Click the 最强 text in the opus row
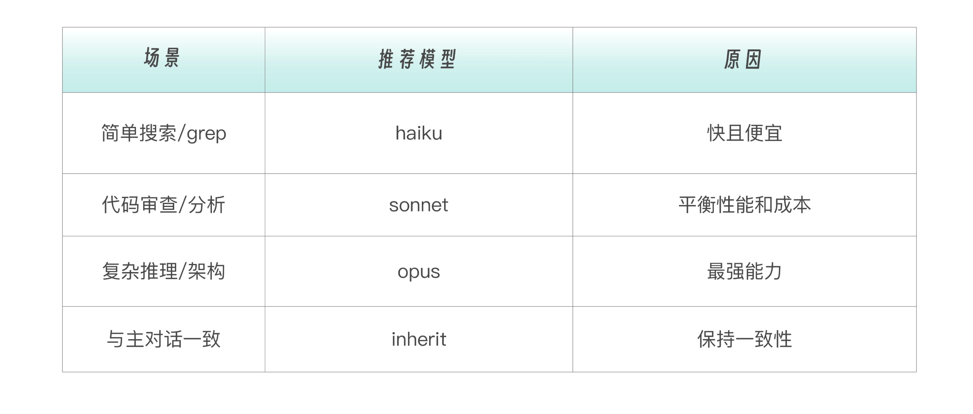This screenshot has height=414, width=973. [725, 271]
